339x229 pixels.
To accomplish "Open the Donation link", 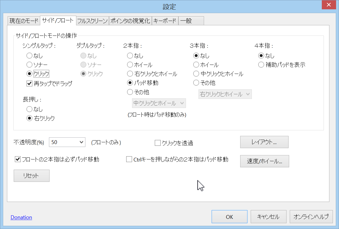I will pyautogui.click(x=21, y=217).
